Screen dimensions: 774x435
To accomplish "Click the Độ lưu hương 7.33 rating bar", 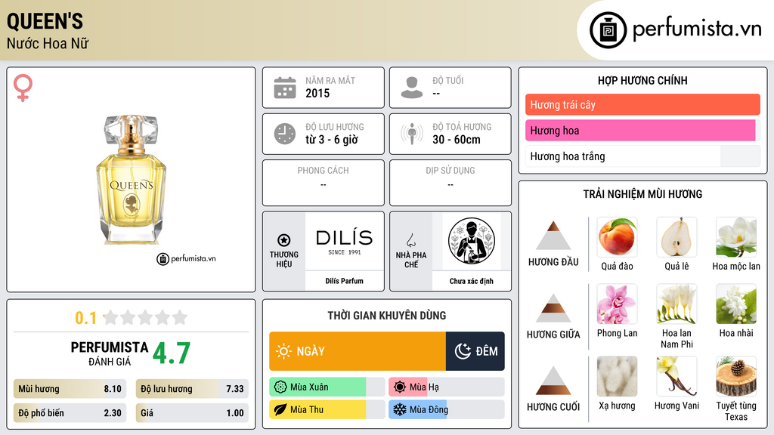I will click(x=192, y=389).
